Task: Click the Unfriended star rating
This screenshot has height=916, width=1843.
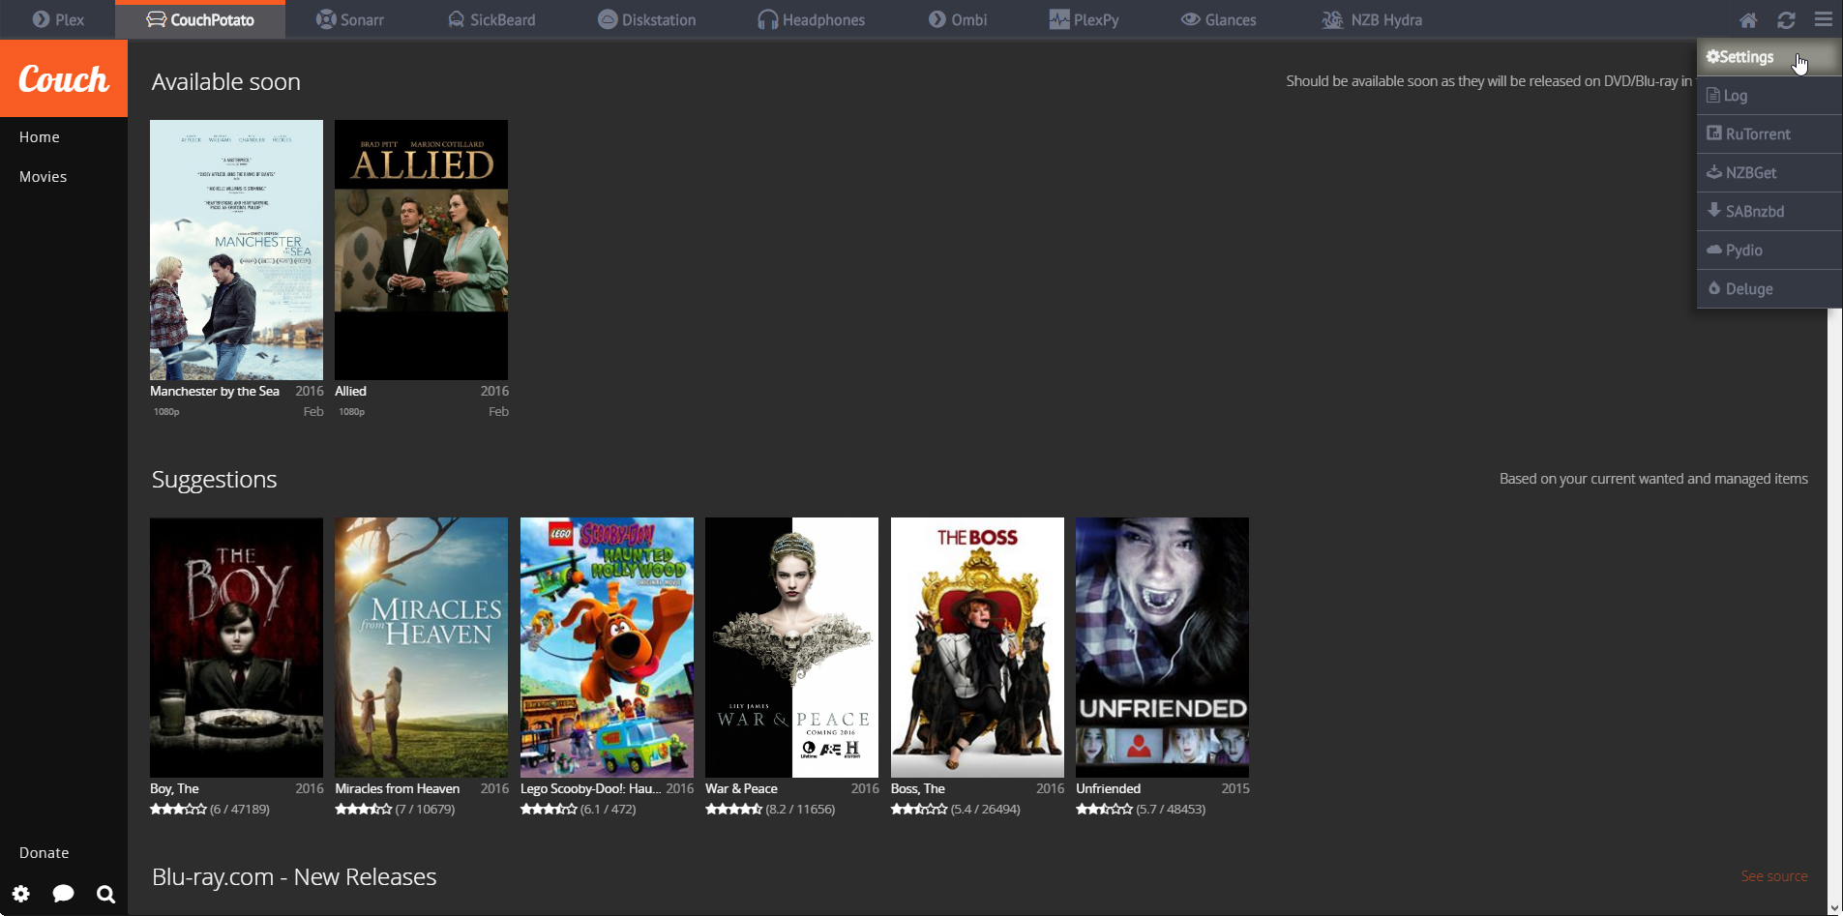Action: (1104, 810)
